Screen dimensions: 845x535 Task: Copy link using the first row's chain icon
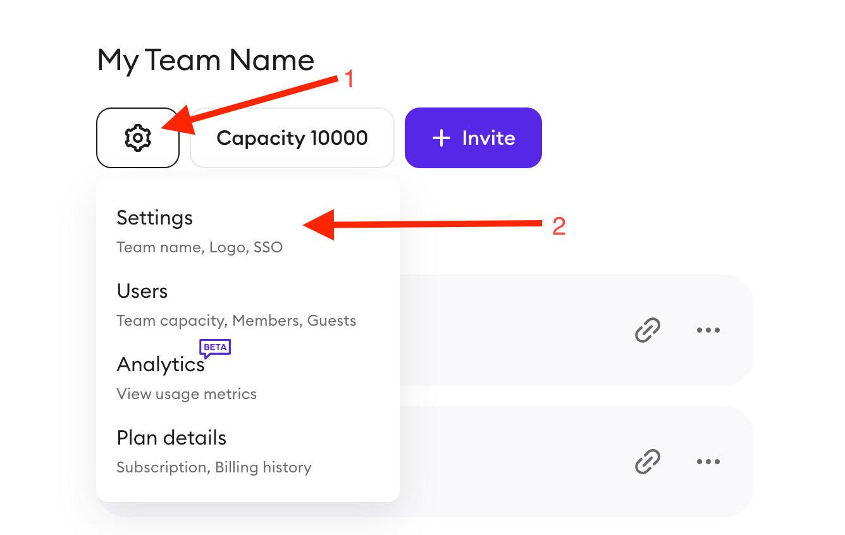[647, 330]
